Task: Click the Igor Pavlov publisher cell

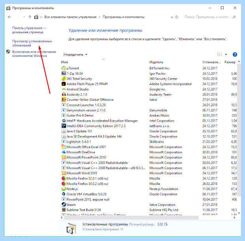Action: tap(158, 73)
